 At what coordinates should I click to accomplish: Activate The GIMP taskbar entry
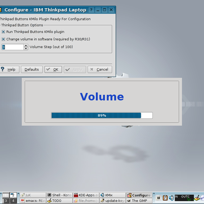(139, 201)
